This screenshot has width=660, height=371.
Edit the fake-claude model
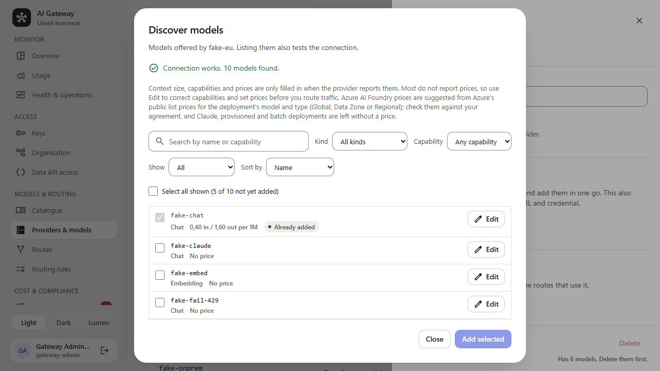486,249
